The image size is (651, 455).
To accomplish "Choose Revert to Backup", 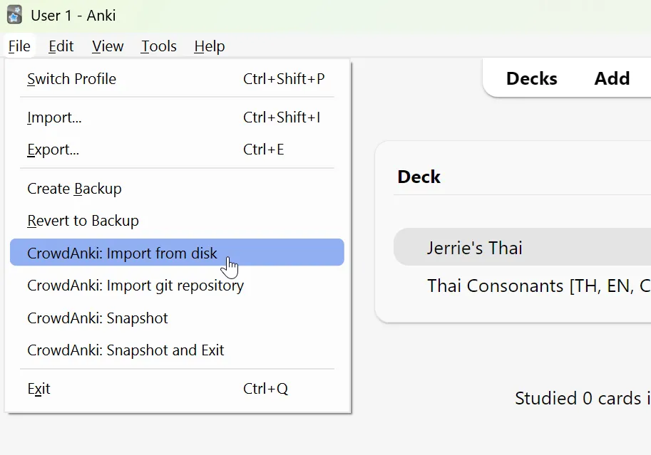I will click(x=83, y=221).
